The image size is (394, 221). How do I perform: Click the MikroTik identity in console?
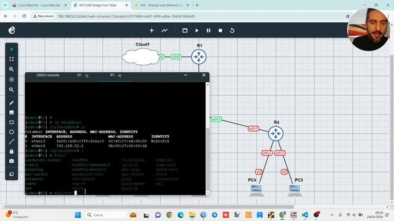pyautogui.click(x=160, y=141)
